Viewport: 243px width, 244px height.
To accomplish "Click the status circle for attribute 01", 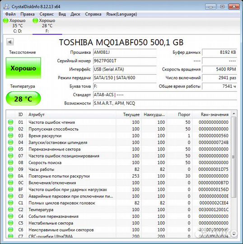I will [10, 122].
